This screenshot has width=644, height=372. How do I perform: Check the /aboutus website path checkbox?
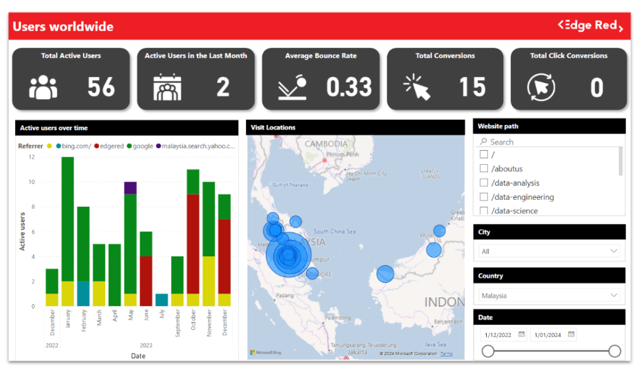click(x=484, y=168)
